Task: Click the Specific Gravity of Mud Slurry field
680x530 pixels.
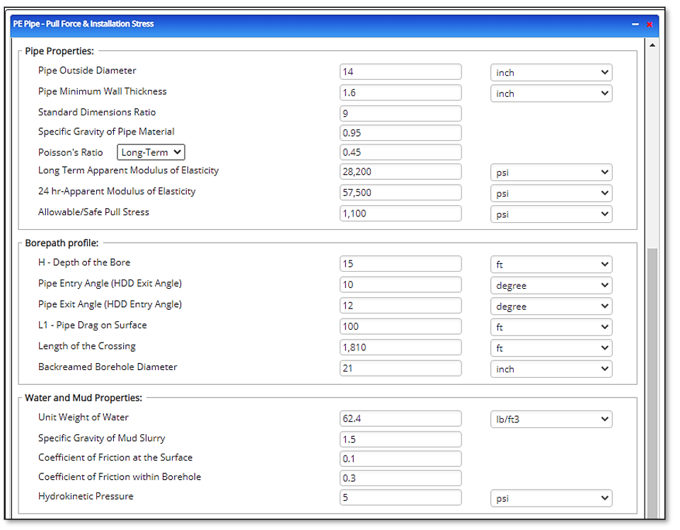Action: [x=400, y=439]
